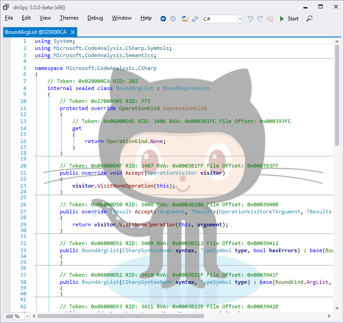This screenshot has height=323, width=344.
Task: Click the Redo arrow icon
Action: pos(260,19)
